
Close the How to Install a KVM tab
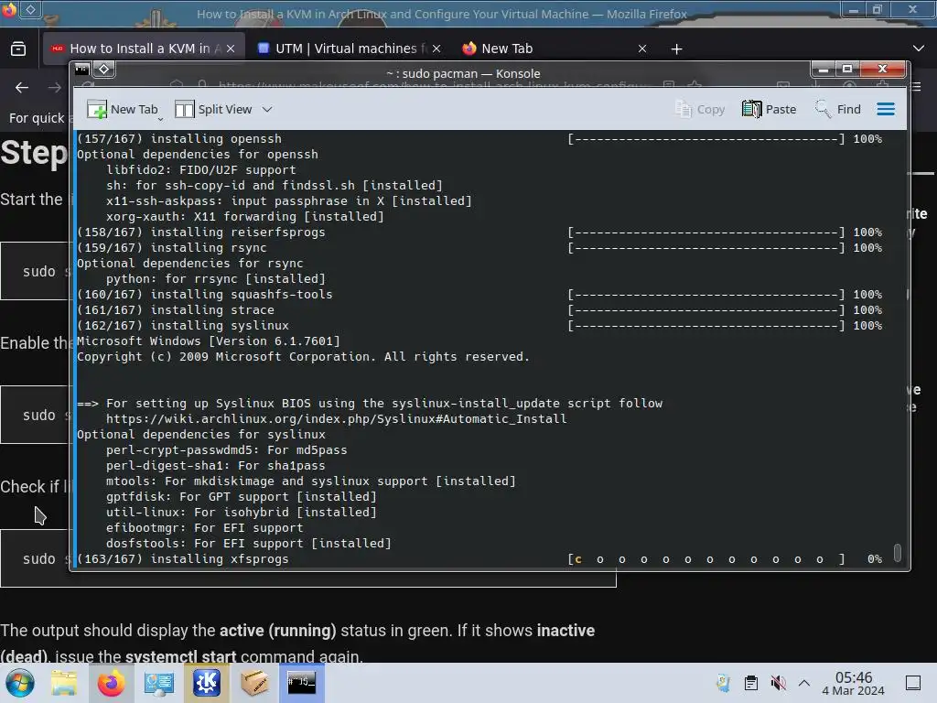tap(231, 49)
